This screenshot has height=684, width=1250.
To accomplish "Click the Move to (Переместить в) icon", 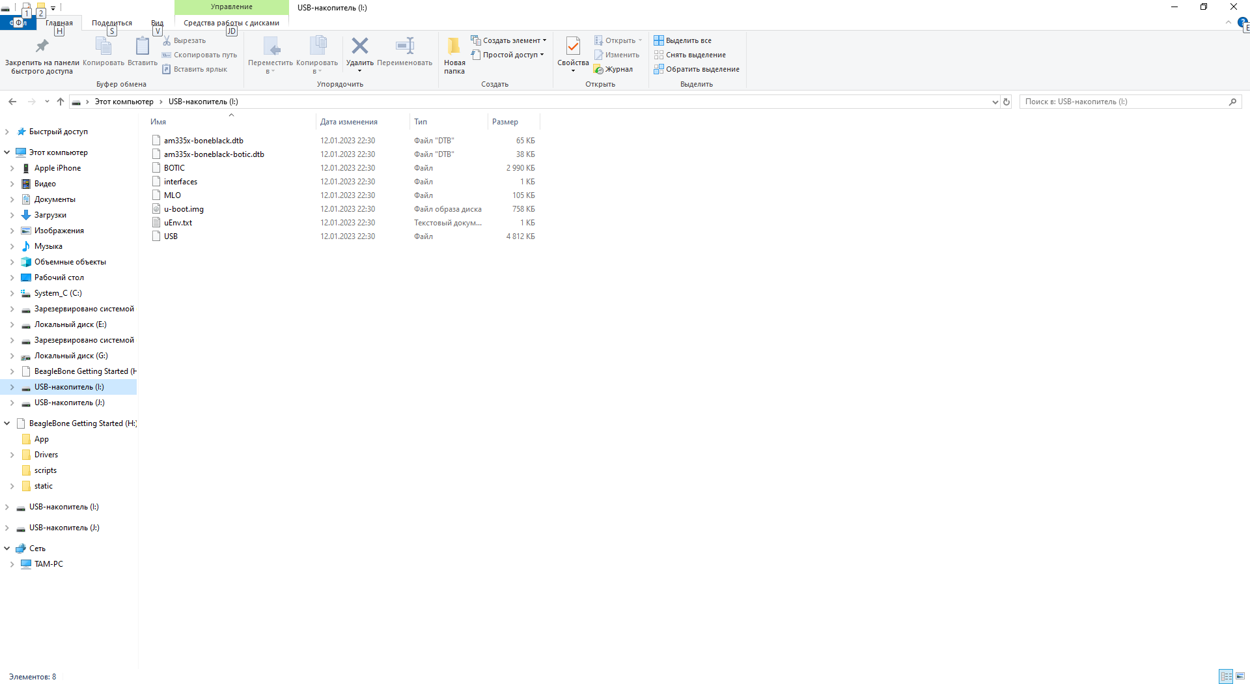I will click(271, 46).
